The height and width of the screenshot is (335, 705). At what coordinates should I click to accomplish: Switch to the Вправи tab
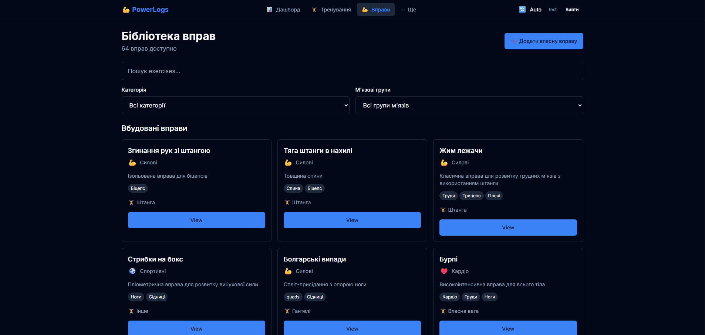[x=376, y=10]
